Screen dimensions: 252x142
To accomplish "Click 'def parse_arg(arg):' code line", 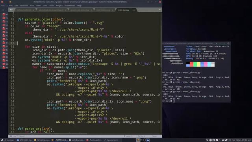I will [x=35, y=129].
